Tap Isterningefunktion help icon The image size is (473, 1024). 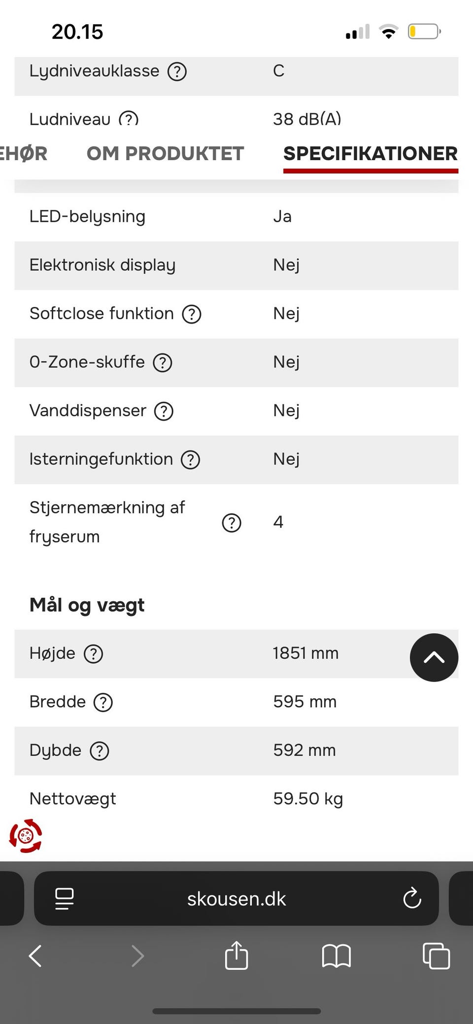click(190, 460)
